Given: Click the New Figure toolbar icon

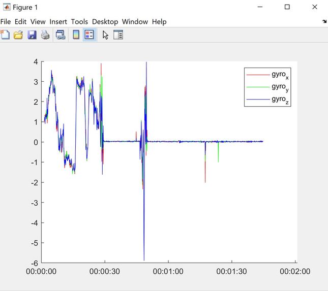Looking at the screenshot, I should (5, 35).
